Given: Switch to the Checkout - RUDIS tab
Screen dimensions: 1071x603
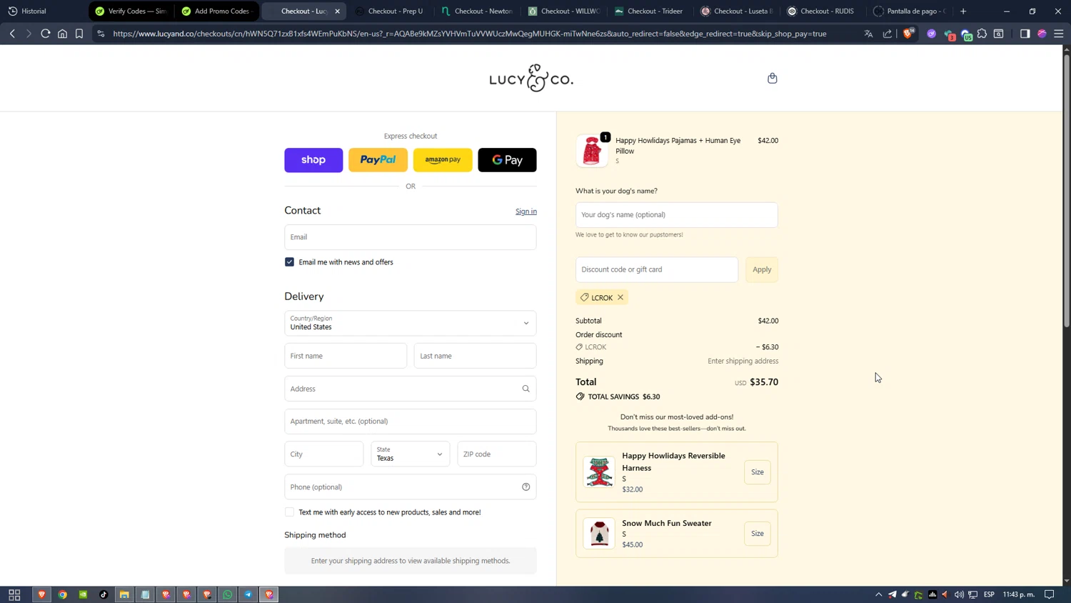Looking at the screenshot, I should pos(822,11).
